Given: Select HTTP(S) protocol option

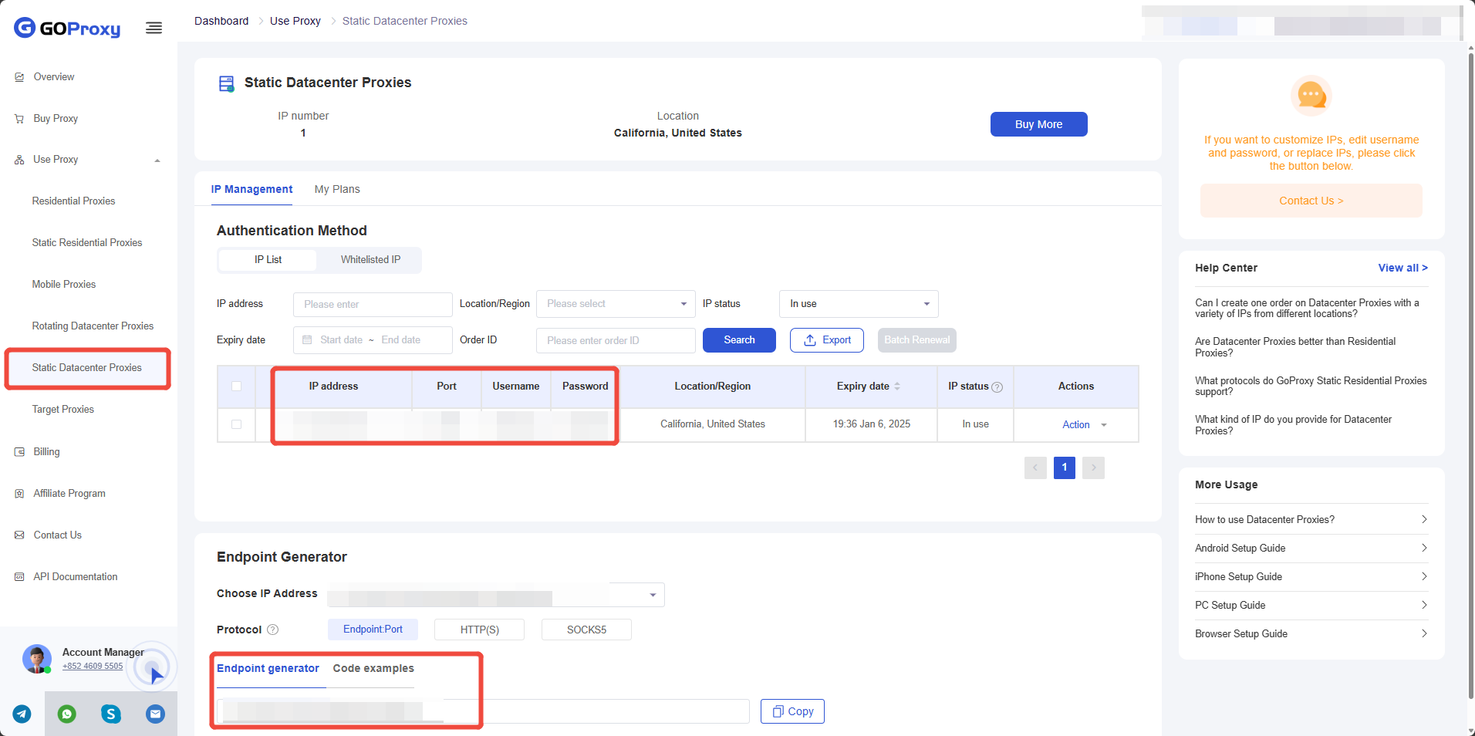Looking at the screenshot, I should tap(479, 630).
